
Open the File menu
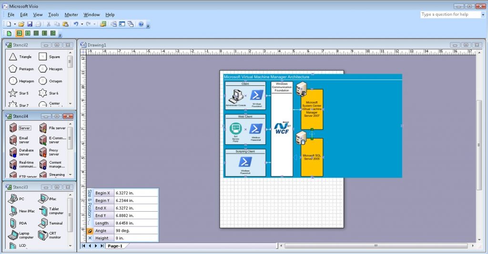11,15
